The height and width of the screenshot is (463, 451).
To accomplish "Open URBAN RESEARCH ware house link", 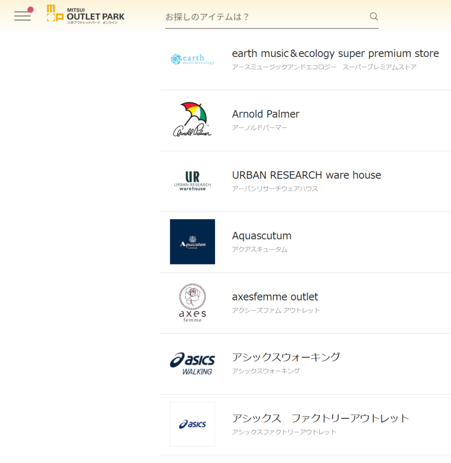I will (306, 175).
